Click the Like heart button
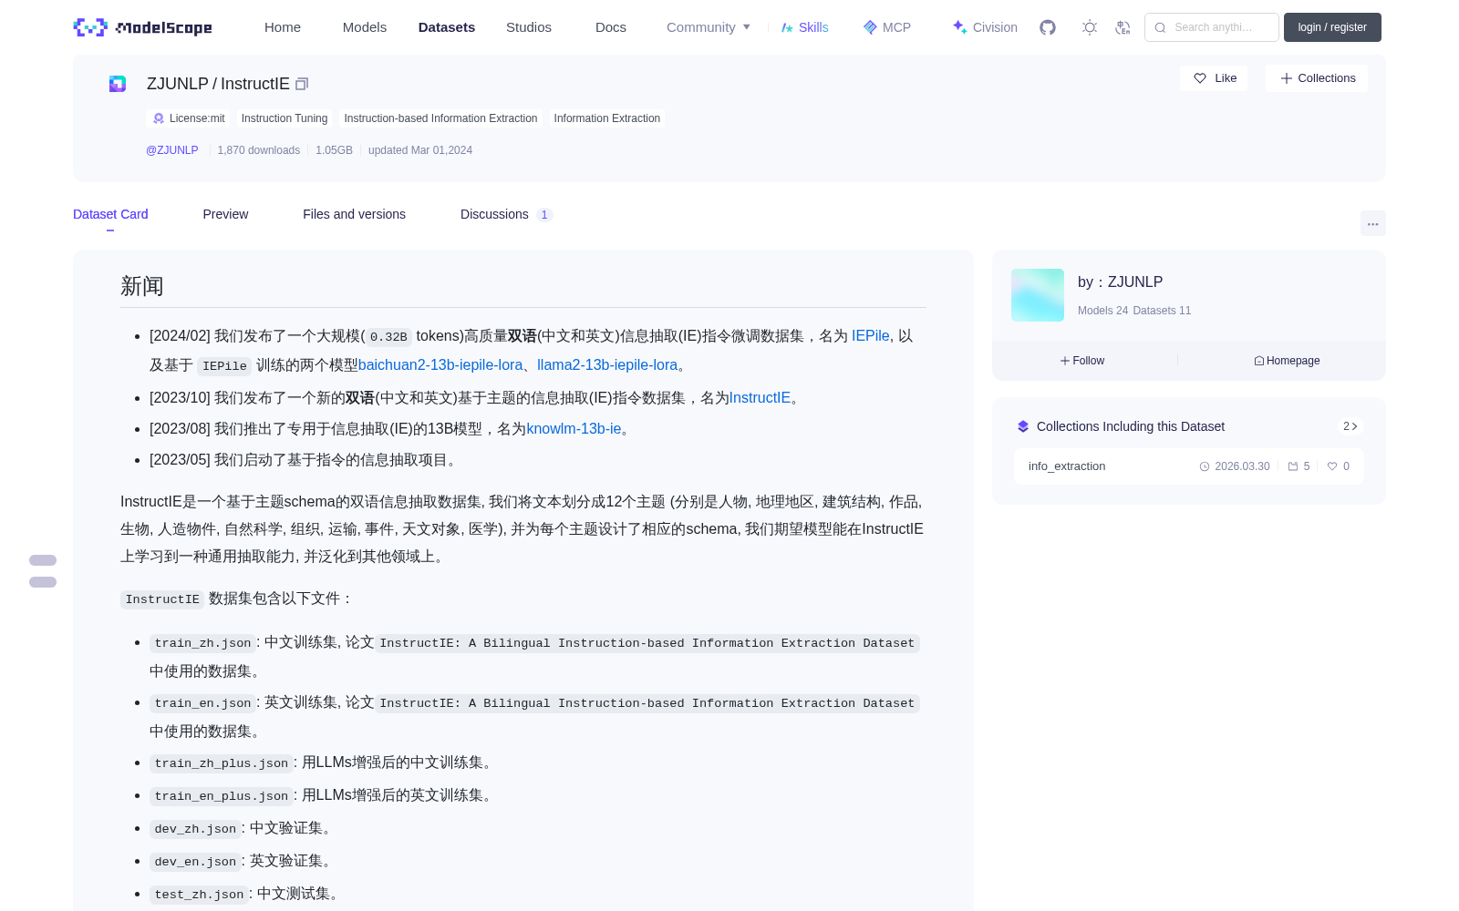 coord(1215,78)
